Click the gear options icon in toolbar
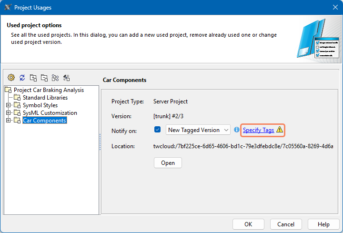Viewport: 343px width, 233px height. point(11,78)
